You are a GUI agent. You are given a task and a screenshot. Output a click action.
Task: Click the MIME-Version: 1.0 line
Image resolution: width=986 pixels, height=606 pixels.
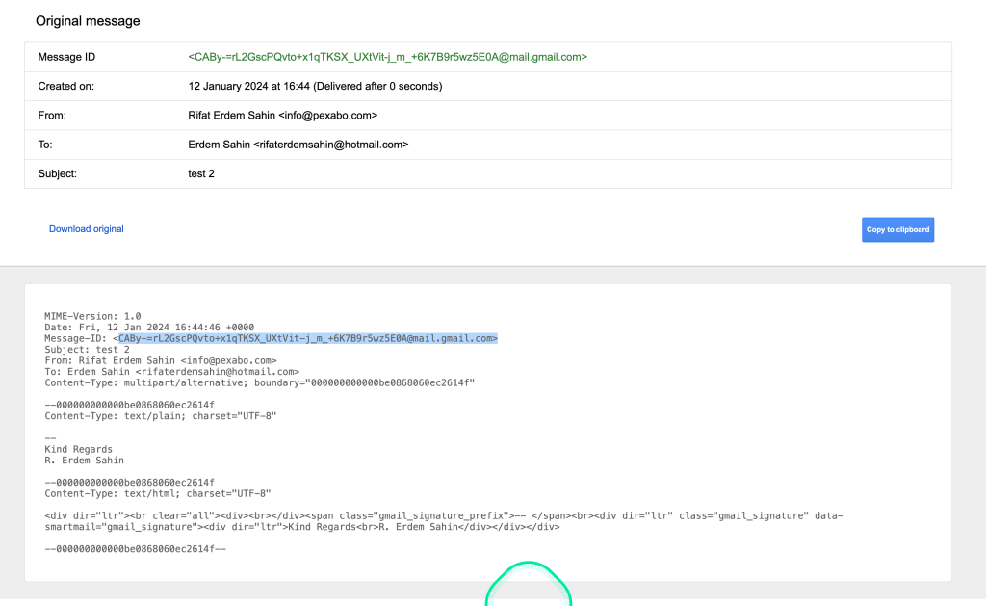coord(92,316)
